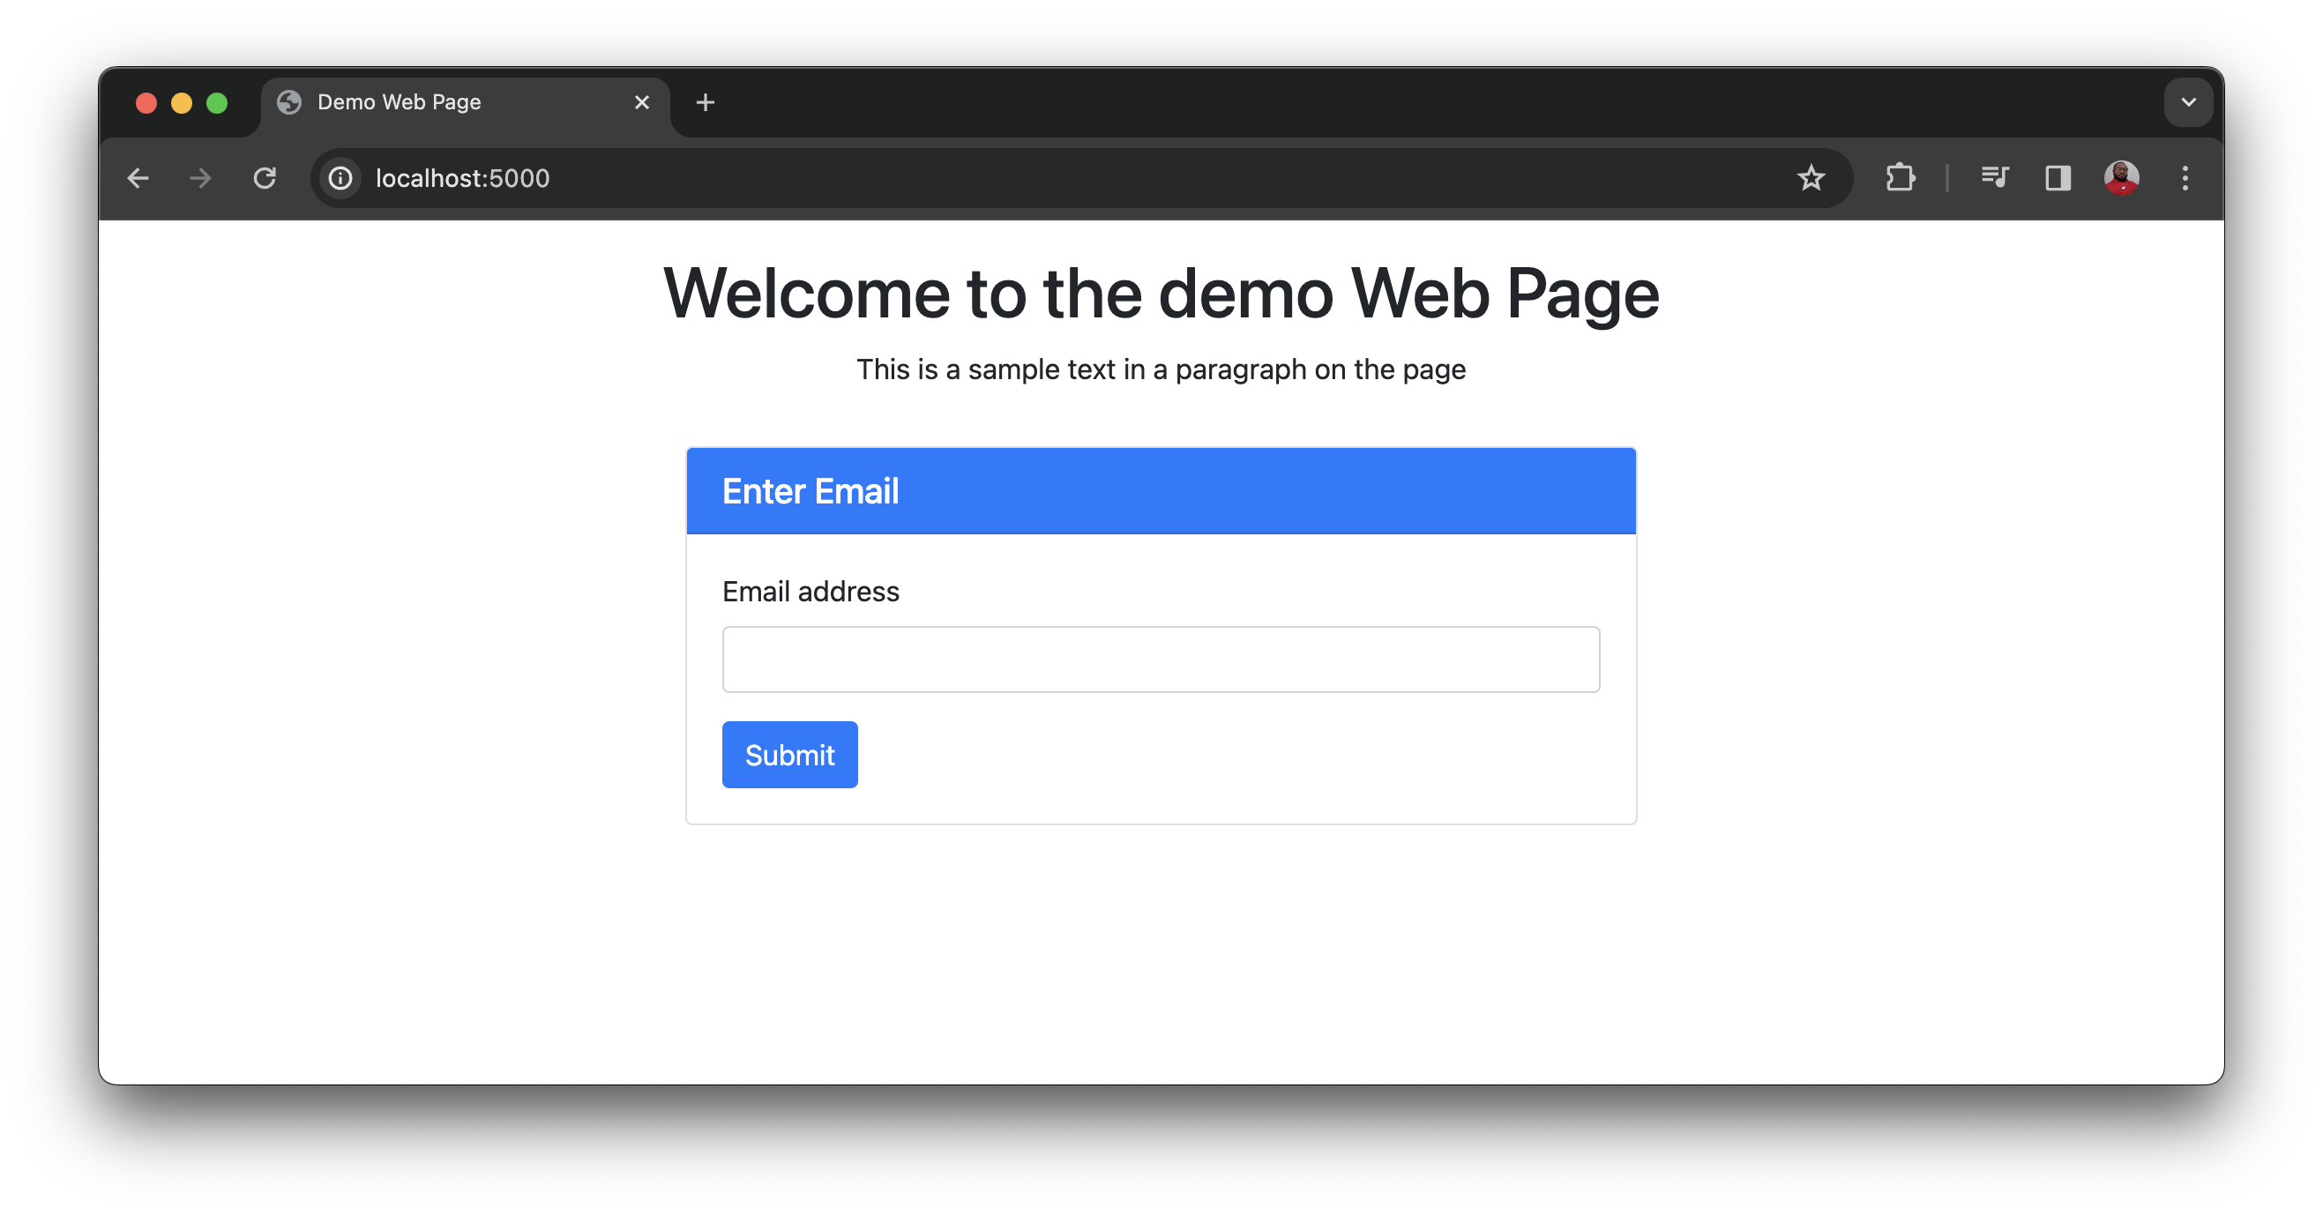Image resolution: width=2323 pixels, height=1215 pixels.
Task: Click the sample text paragraph
Action: [x=1161, y=369]
